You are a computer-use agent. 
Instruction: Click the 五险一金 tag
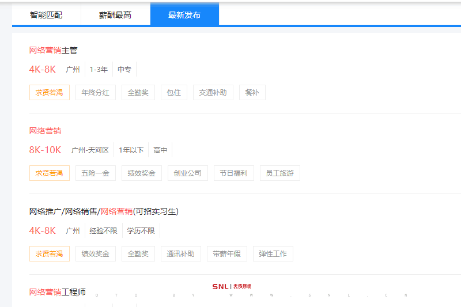pyautogui.click(x=95, y=173)
